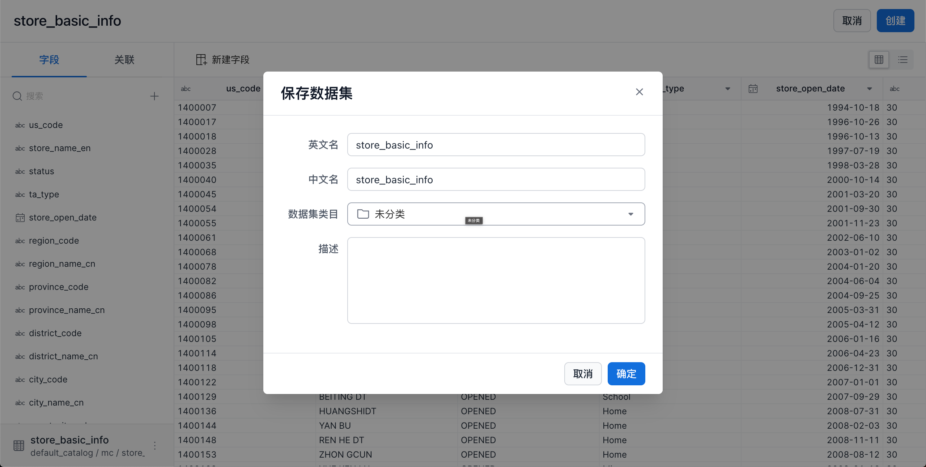Click the Chinese name input field

click(496, 180)
